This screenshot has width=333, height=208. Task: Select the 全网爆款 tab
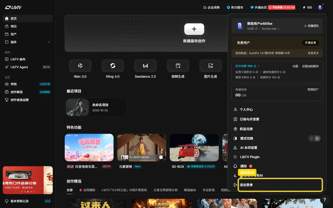point(87,190)
